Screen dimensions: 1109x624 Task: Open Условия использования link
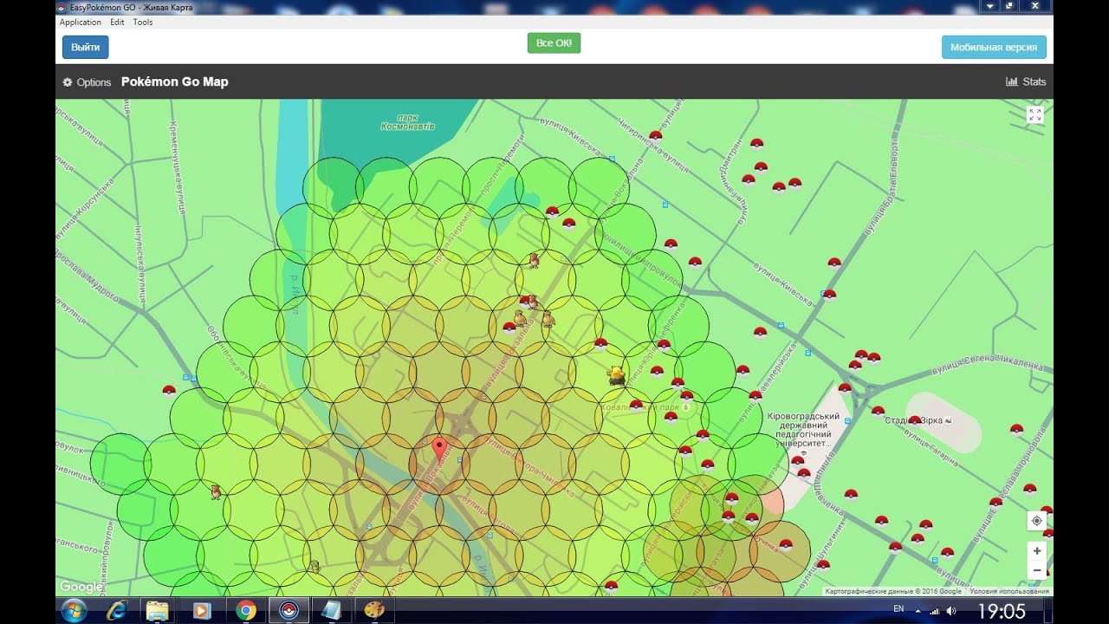pos(1009,591)
